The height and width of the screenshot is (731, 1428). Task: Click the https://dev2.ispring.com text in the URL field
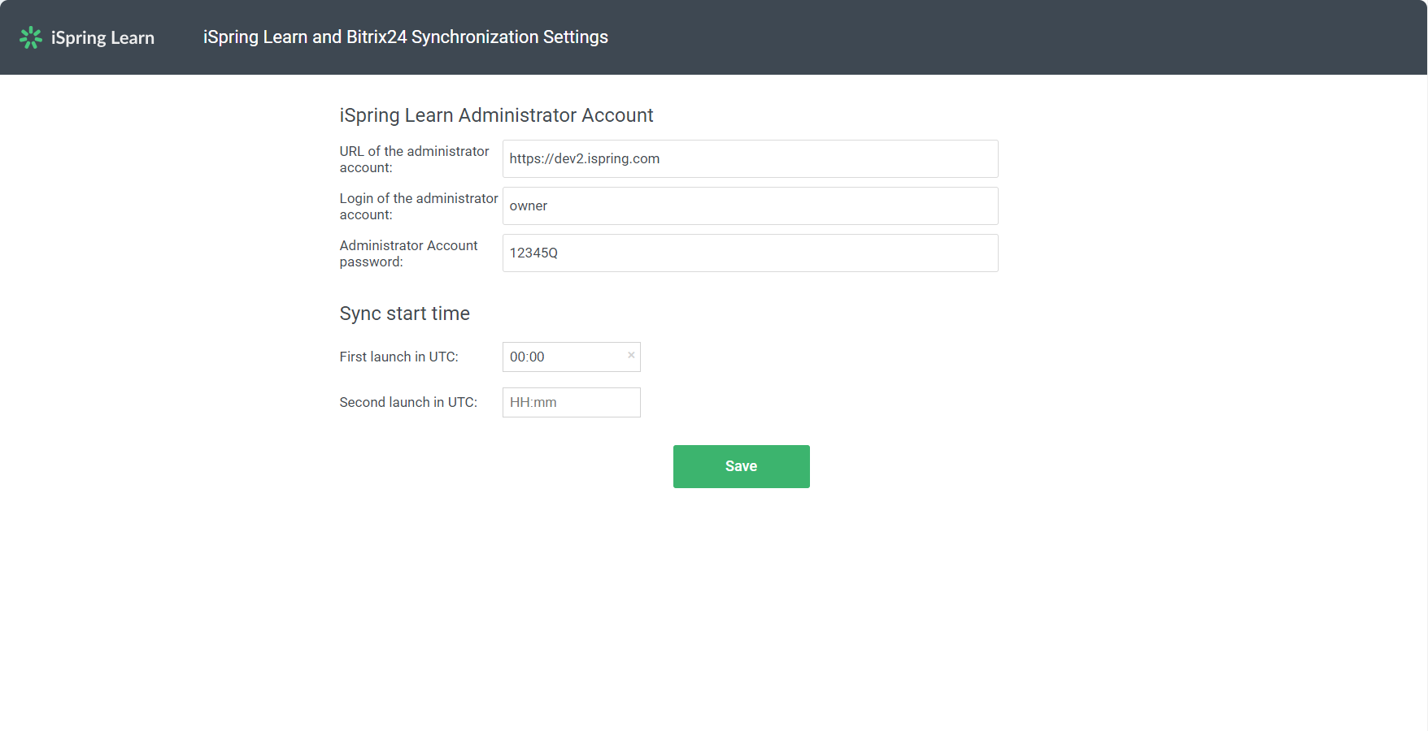584,159
